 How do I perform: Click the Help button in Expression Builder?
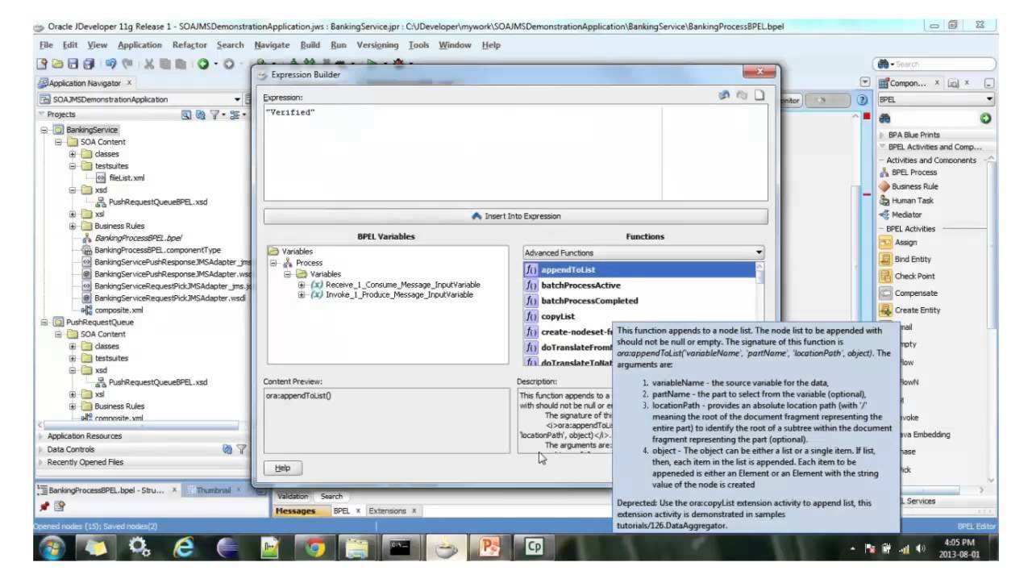point(282,468)
